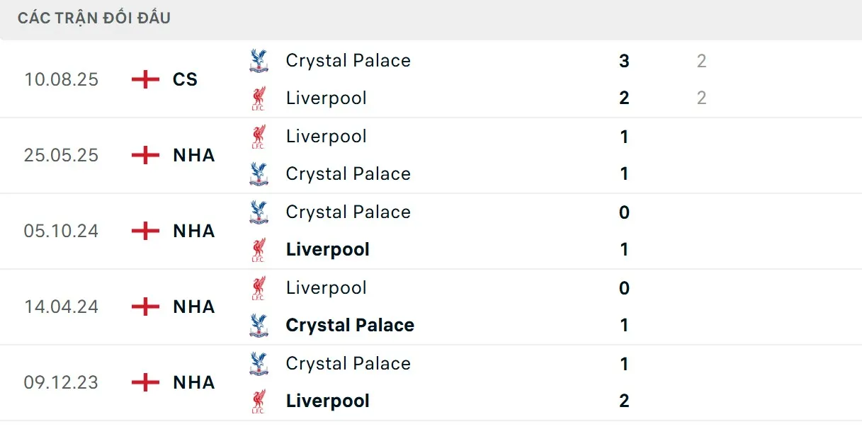Click the 14.04.24 match date
The height and width of the screenshot is (429, 862).
coord(62,307)
